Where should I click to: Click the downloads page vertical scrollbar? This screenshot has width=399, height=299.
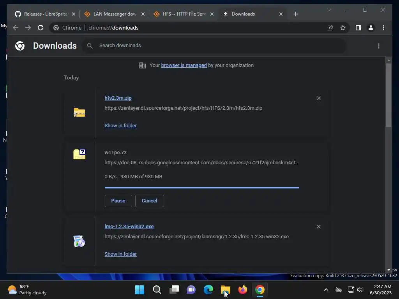[388, 95]
